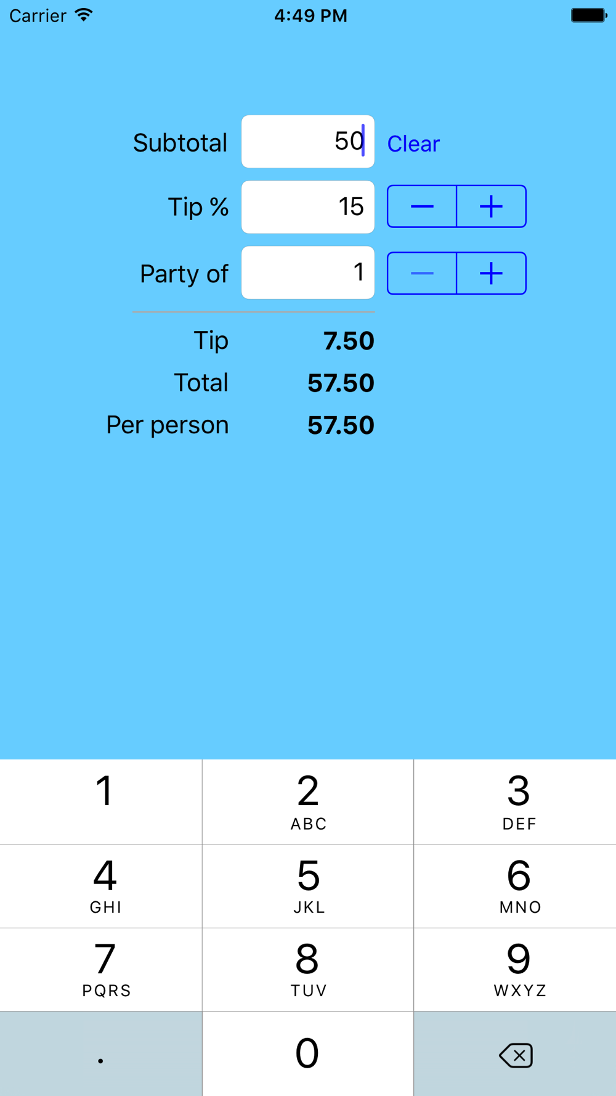Tap the battery status icon

(x=589, y=15)
